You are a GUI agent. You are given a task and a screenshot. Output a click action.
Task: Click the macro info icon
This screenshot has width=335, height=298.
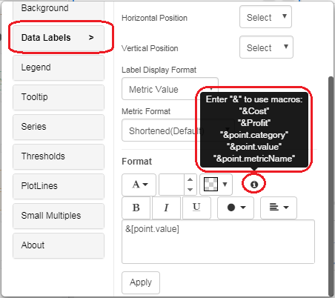254,185
